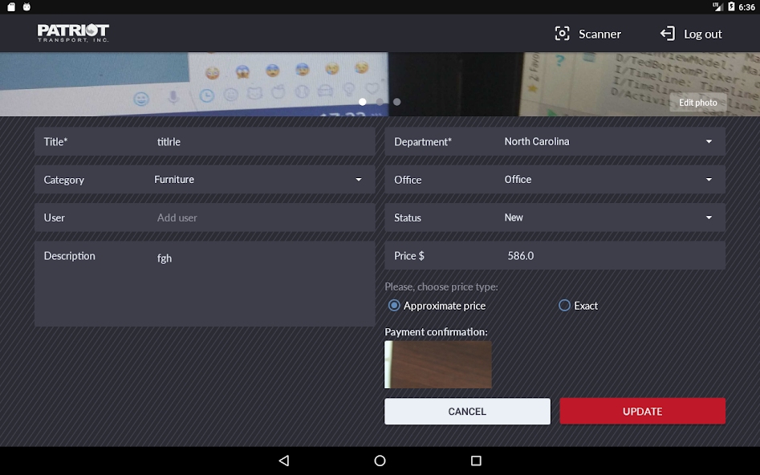
Task: Tap the Patriot Transport logo
Action: click(73, 33)
